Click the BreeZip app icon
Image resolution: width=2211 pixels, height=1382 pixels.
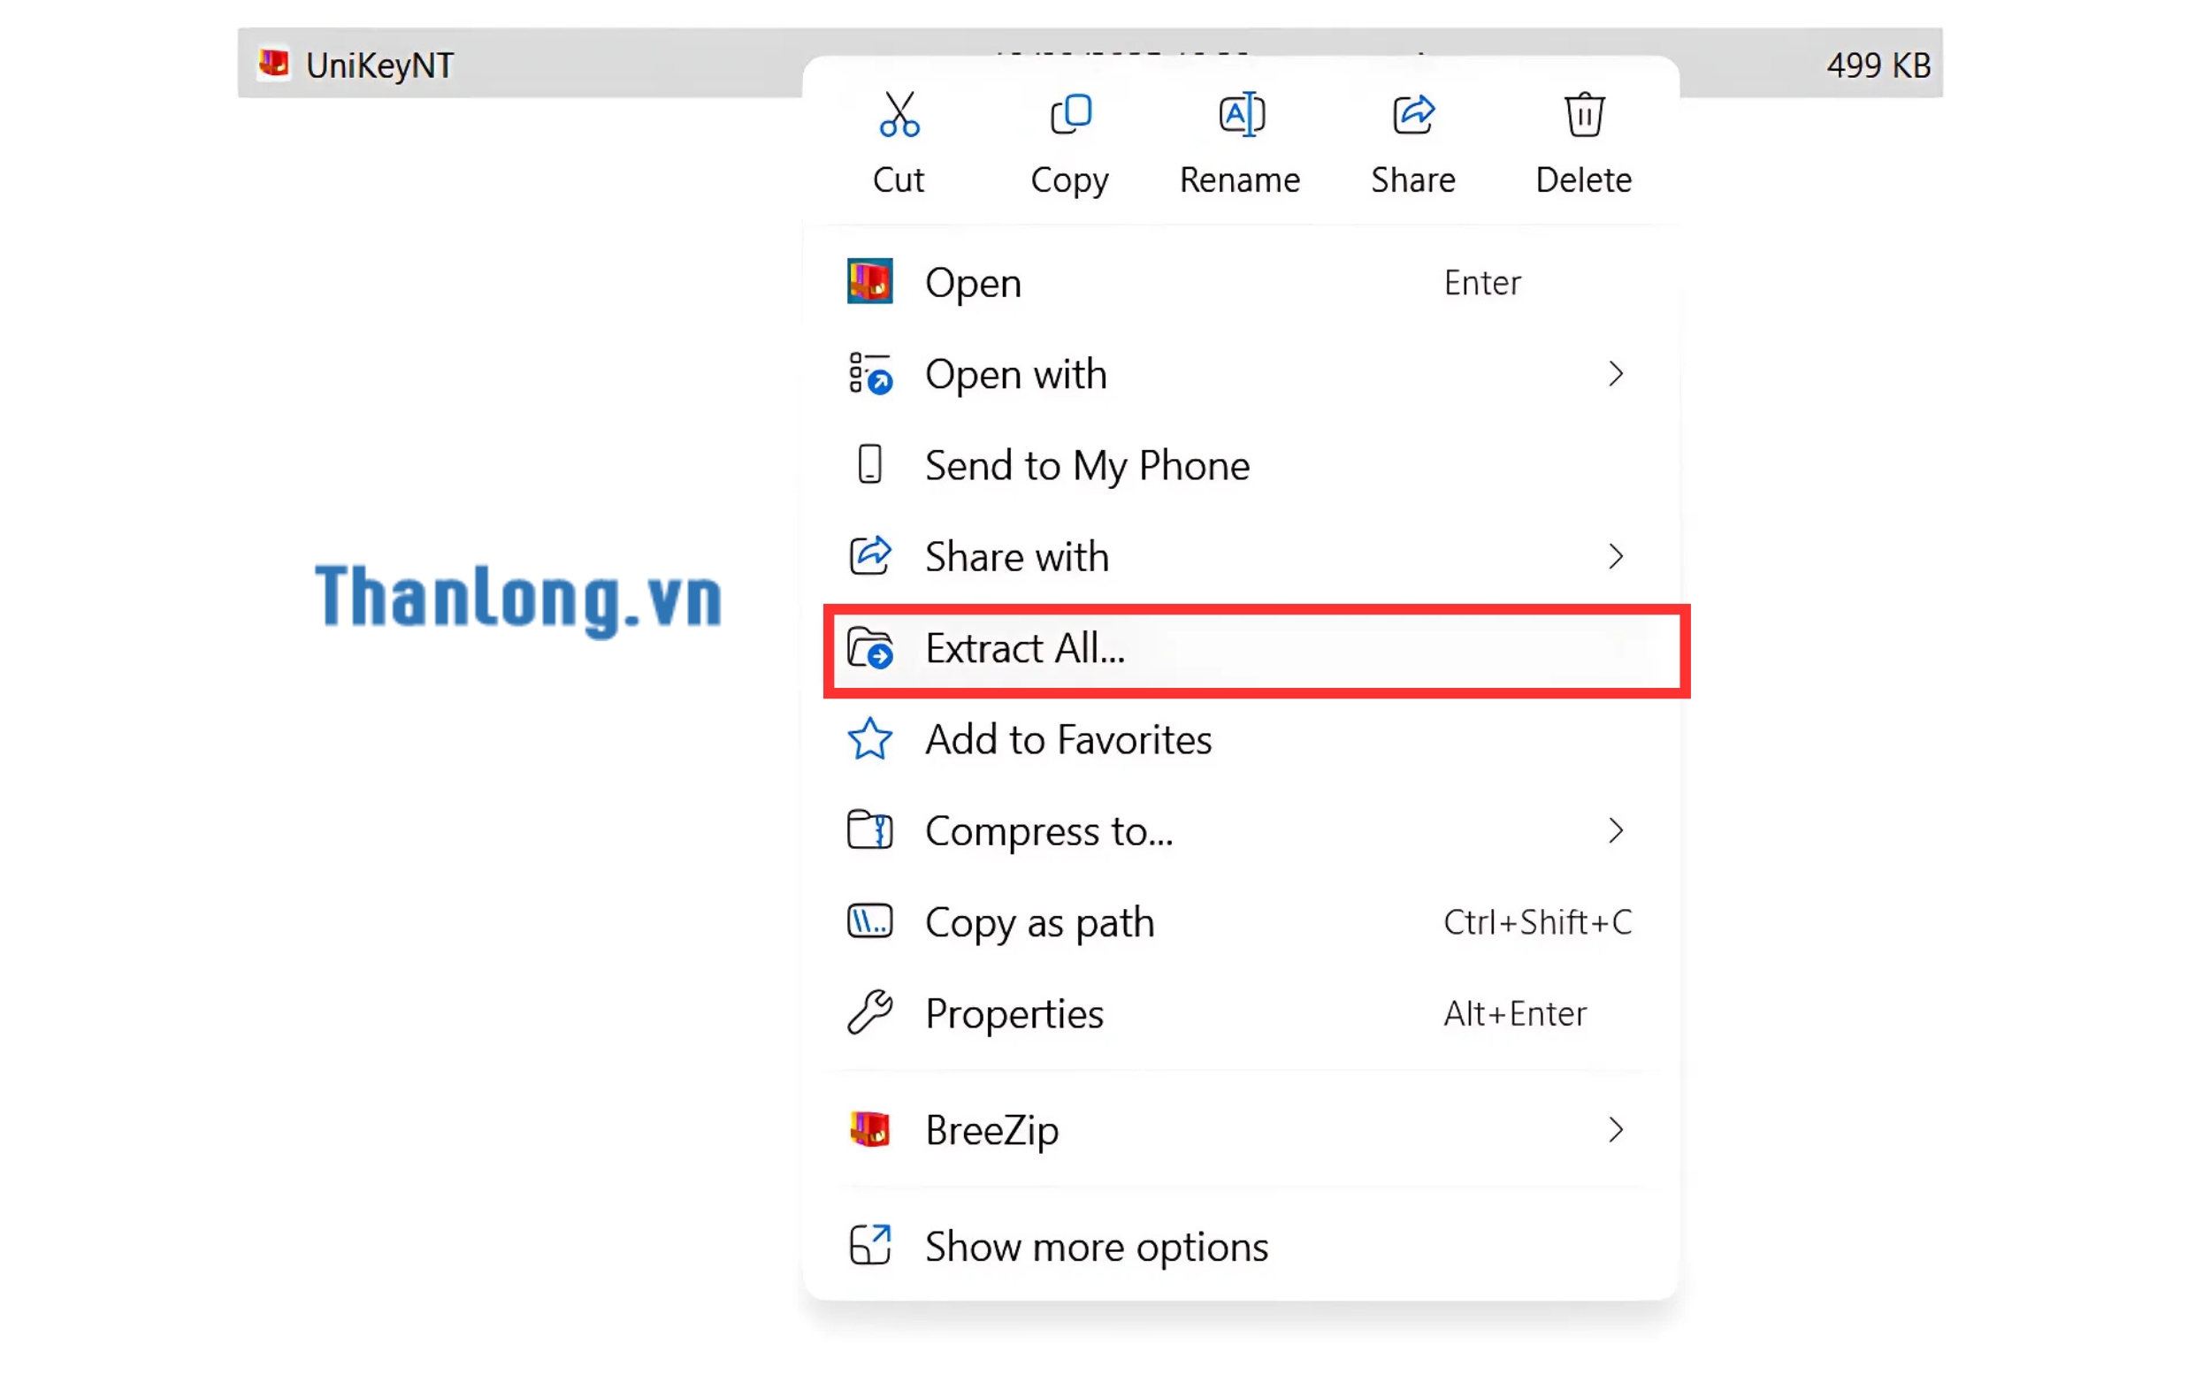[869, 1130]
